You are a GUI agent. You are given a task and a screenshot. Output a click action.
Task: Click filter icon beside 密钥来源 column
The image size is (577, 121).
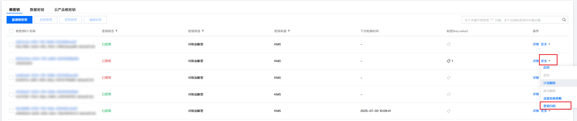289,31
